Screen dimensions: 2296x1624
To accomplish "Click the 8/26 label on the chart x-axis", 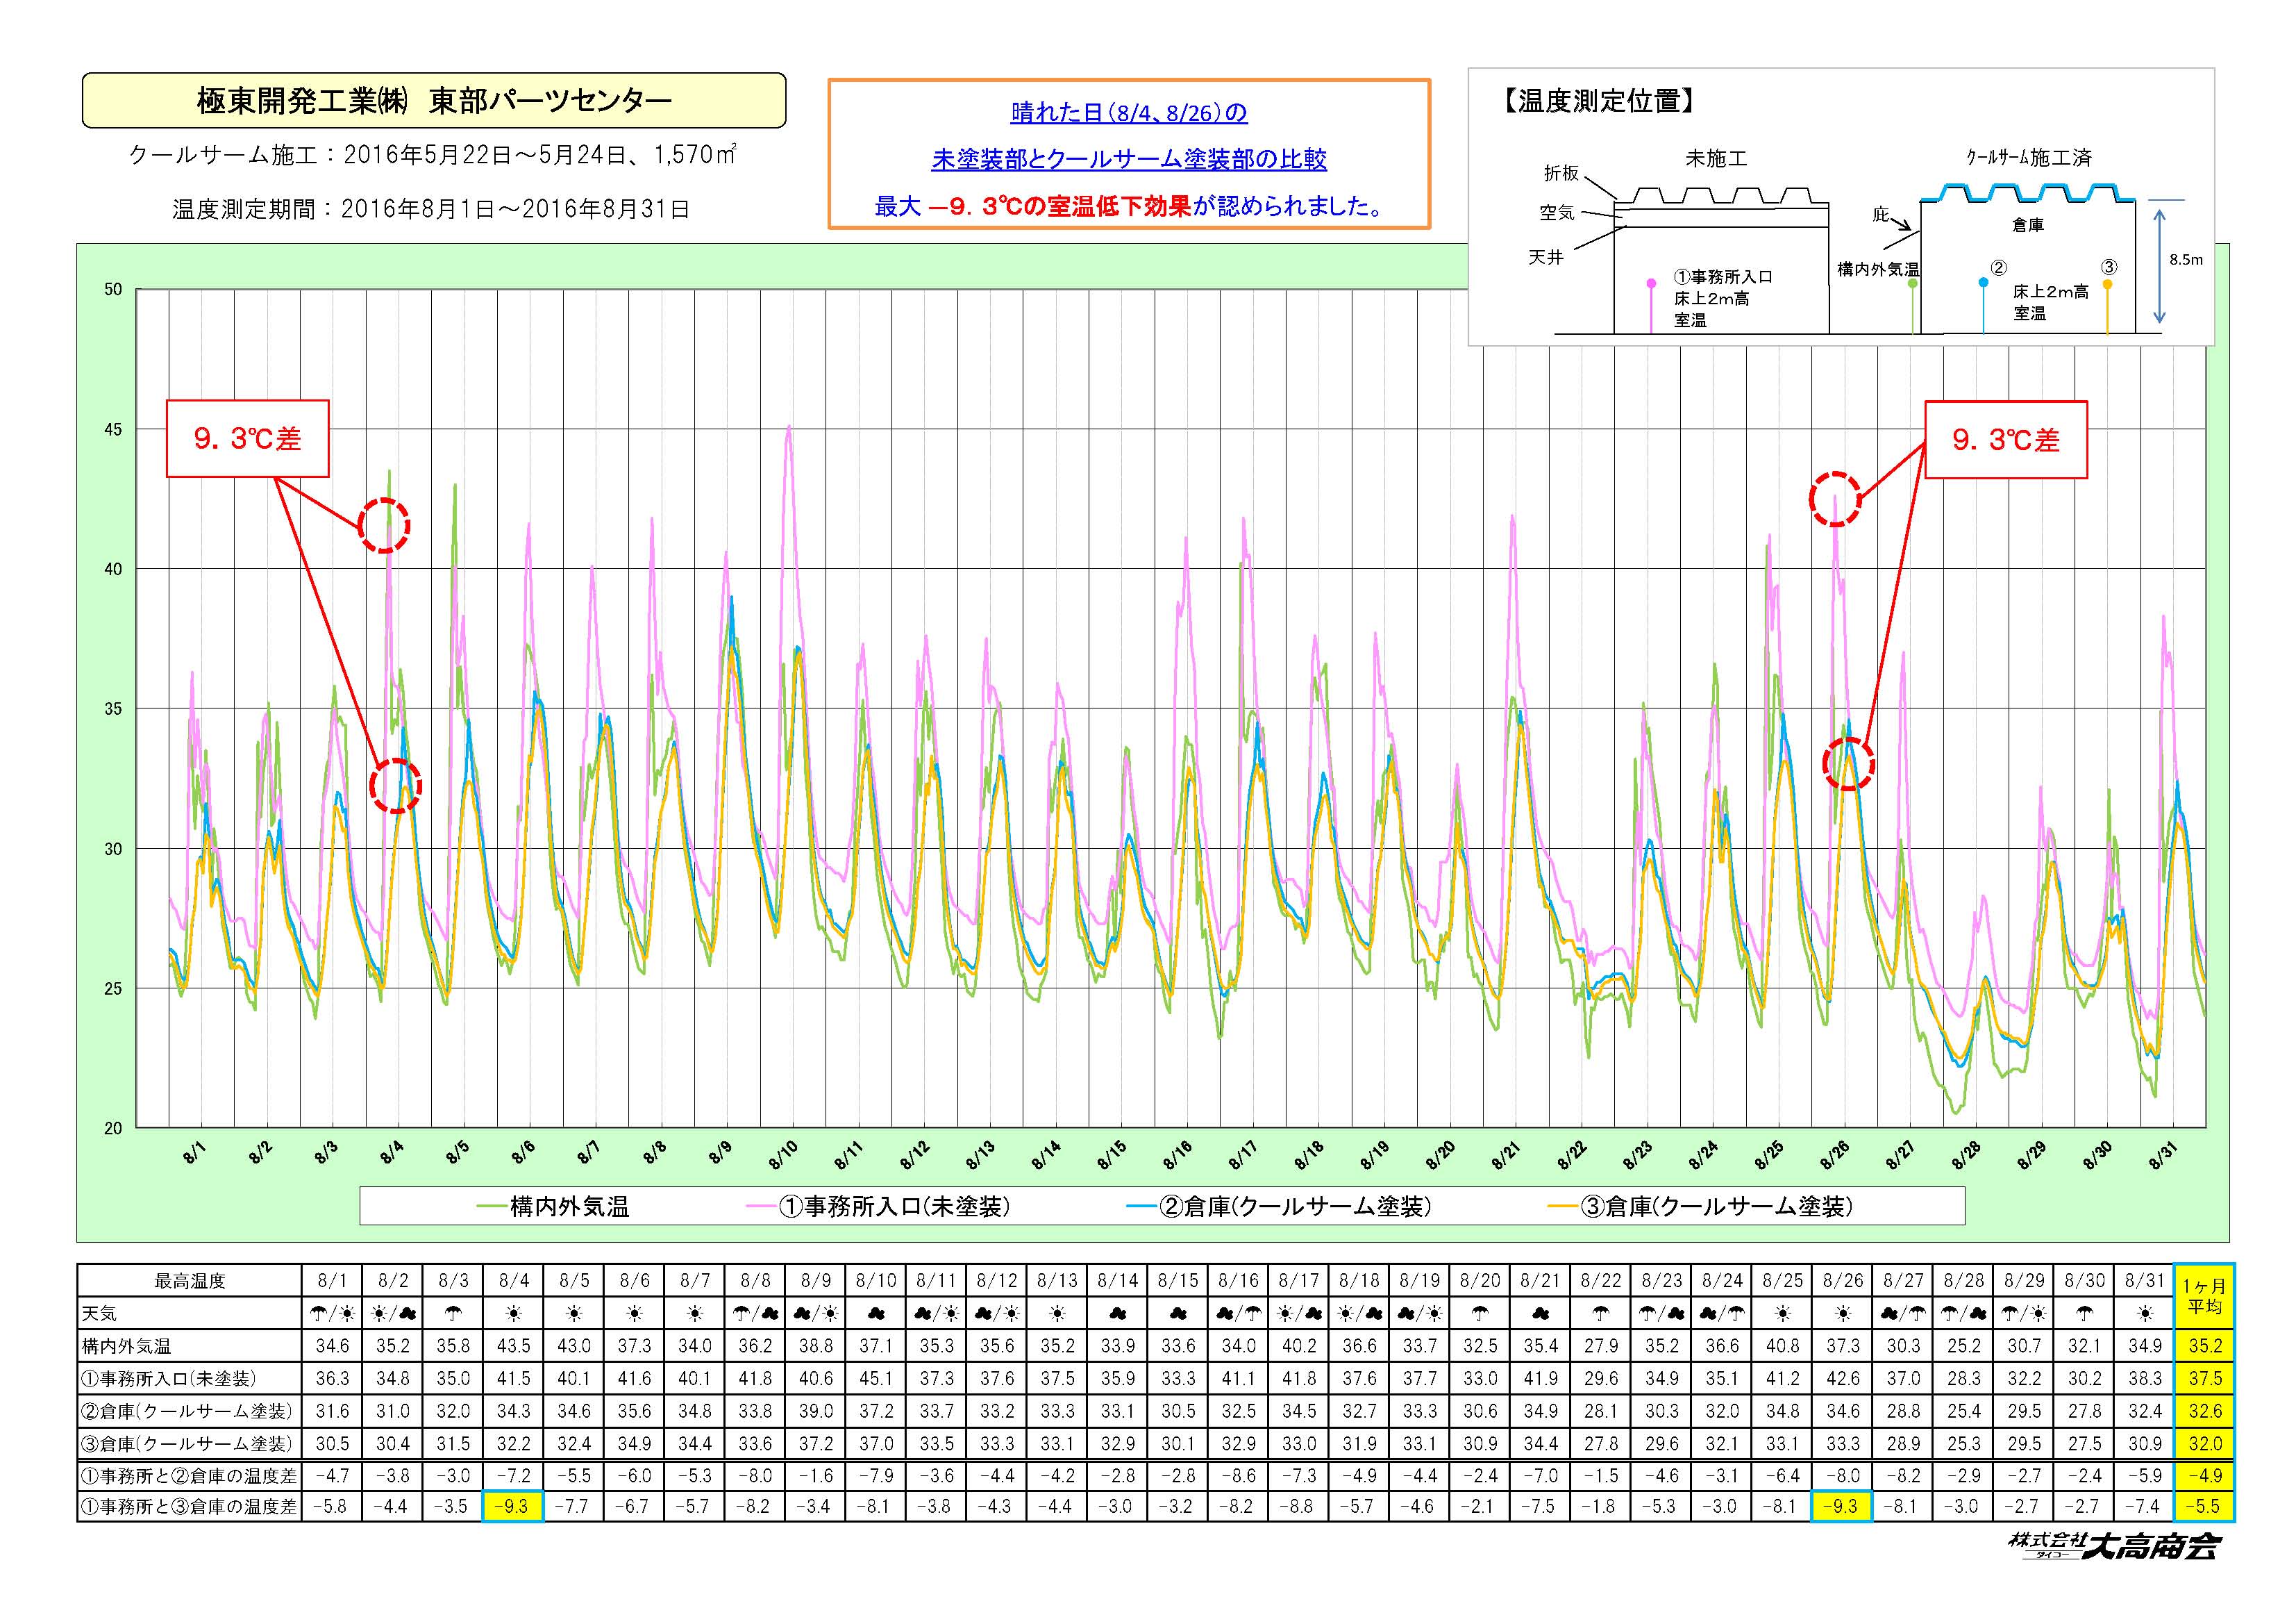I will pyautogui.click(x=1834, y=1156).
